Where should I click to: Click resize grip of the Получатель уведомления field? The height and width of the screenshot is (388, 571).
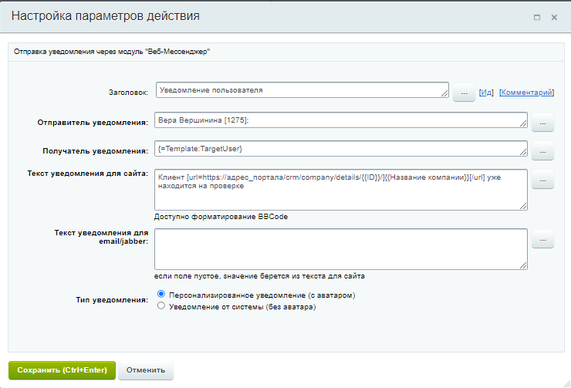[523, 152]
